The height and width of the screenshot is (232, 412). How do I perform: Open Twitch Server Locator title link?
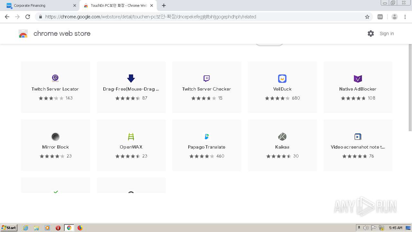[55, 89]
